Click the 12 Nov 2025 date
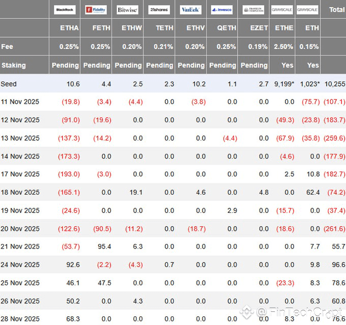The width and height of the screenshot is (346, 325). pyautogui.click(x=20, y=120)
